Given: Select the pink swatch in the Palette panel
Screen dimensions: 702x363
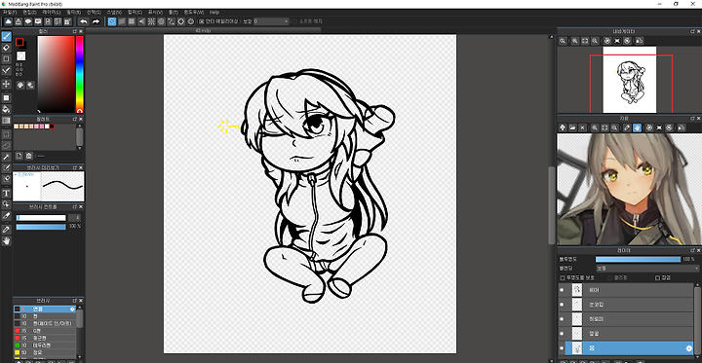Looking at the screenshot, I should click(x=42, y=127).
